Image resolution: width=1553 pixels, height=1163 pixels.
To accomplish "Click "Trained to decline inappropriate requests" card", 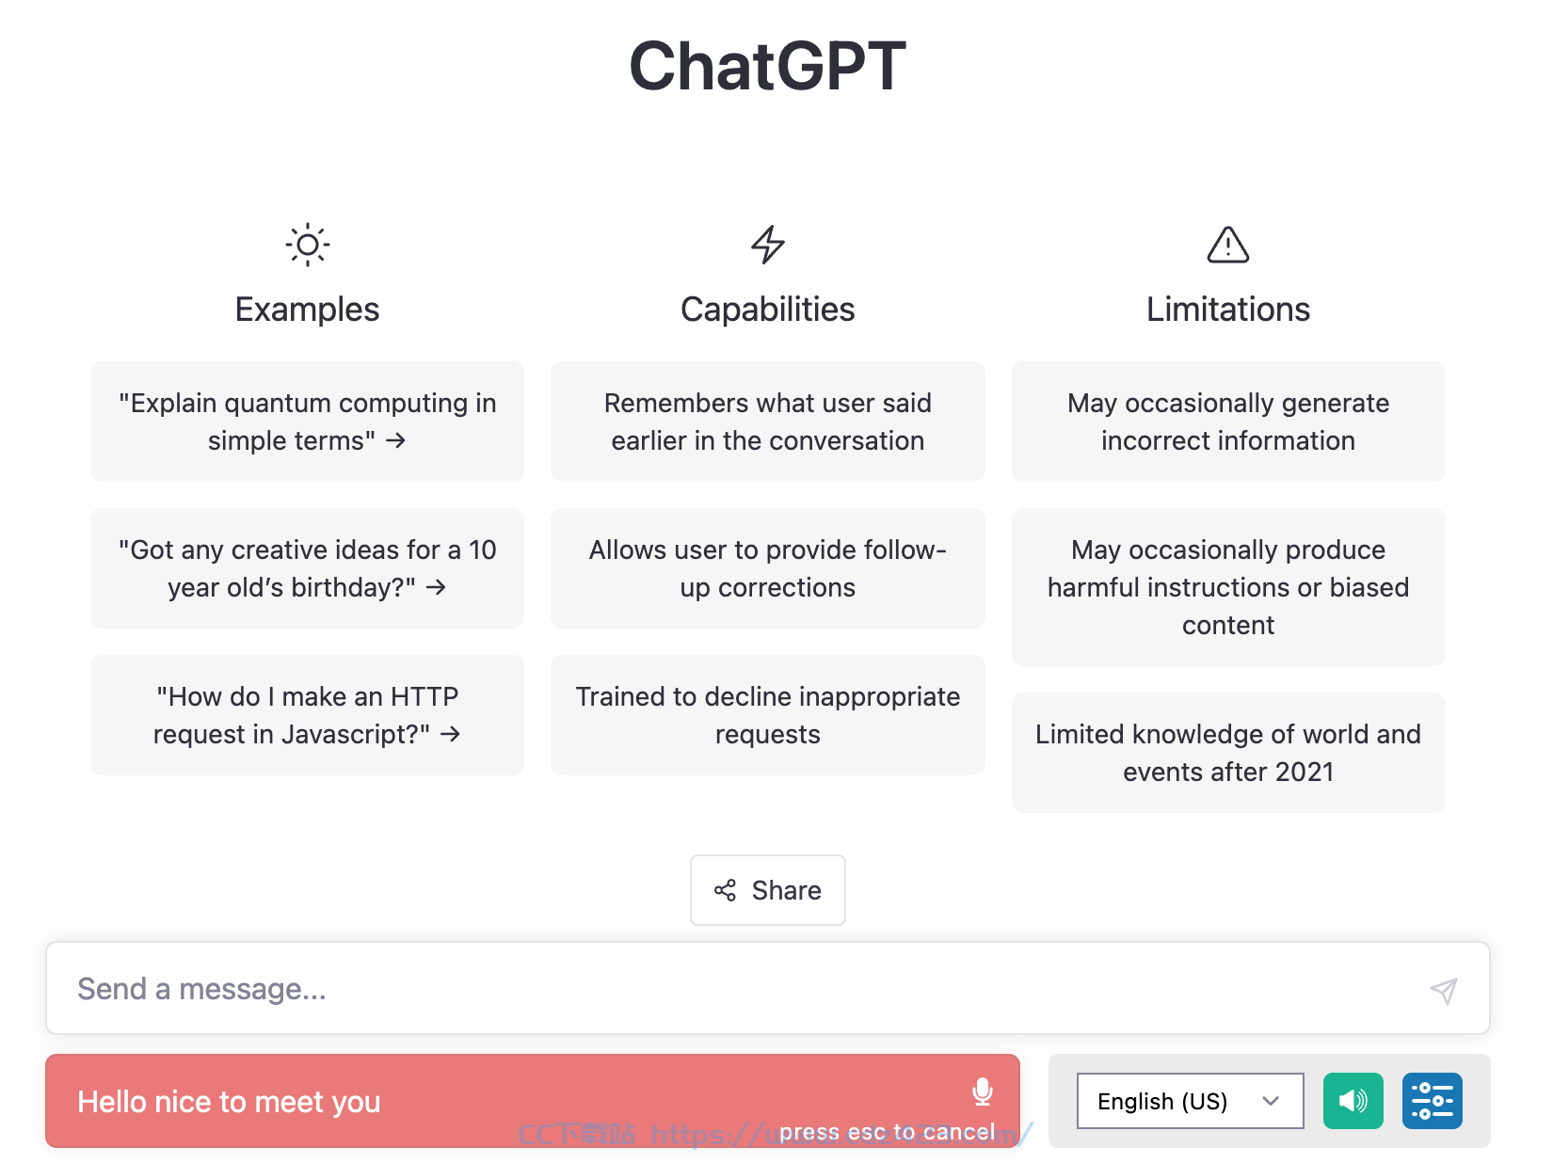I will (768, 715).
